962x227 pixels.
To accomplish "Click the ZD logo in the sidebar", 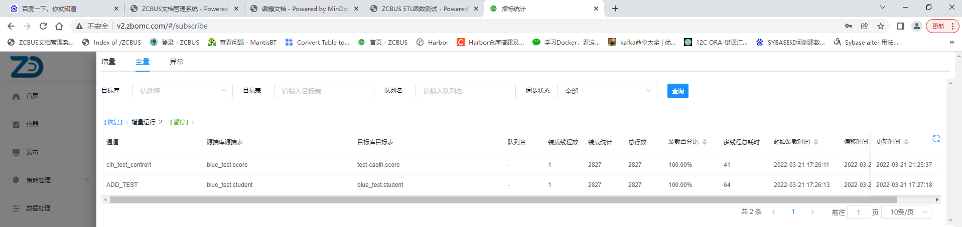I will tap(27, 67).
